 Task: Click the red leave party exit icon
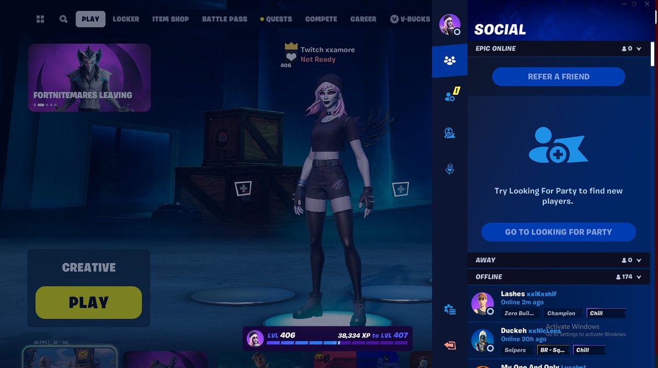click(x=450, y=346)
